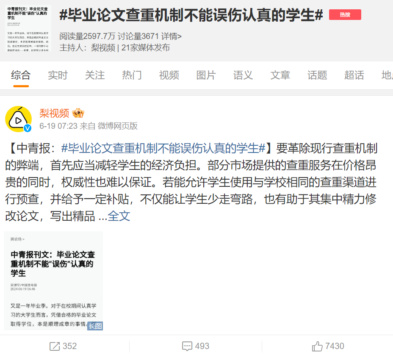The height and width of the screenshot is (355, 393).
Task: Expand full post via 全文 link
Action: tap(119, 216)
